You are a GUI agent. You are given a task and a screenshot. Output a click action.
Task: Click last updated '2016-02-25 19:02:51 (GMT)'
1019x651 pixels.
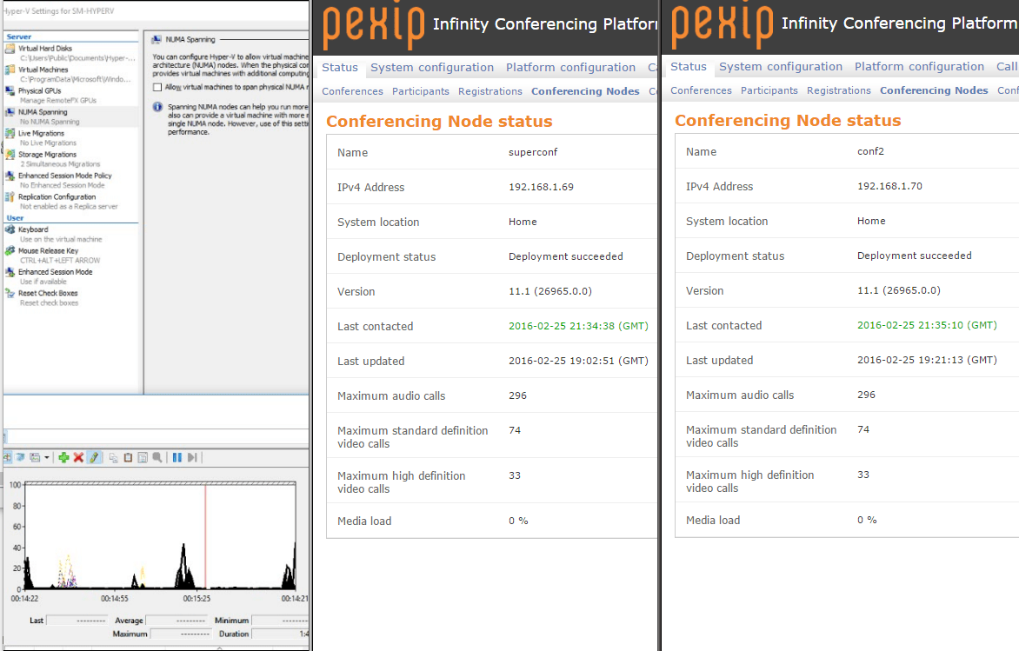coord(578,362)
